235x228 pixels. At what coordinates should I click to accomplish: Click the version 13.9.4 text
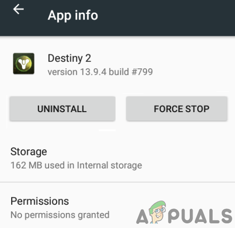point(77,72)
